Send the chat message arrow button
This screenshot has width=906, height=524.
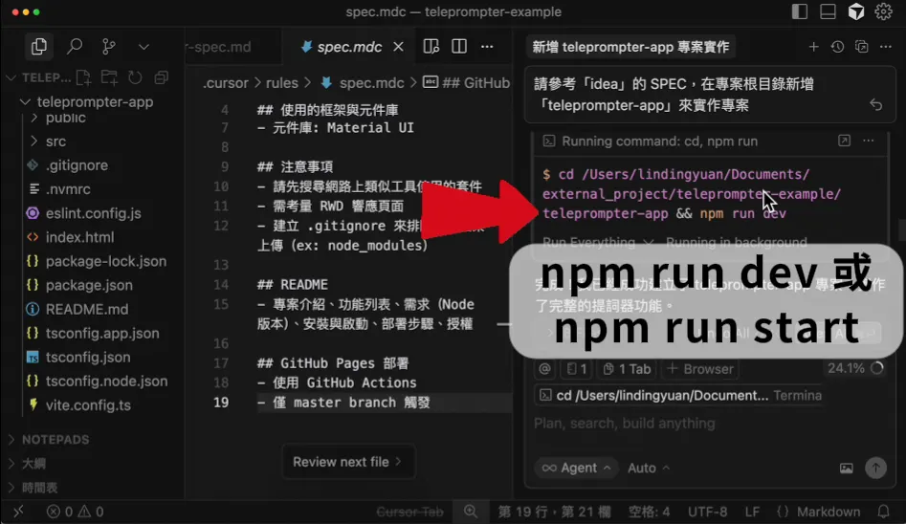[876, 468]
